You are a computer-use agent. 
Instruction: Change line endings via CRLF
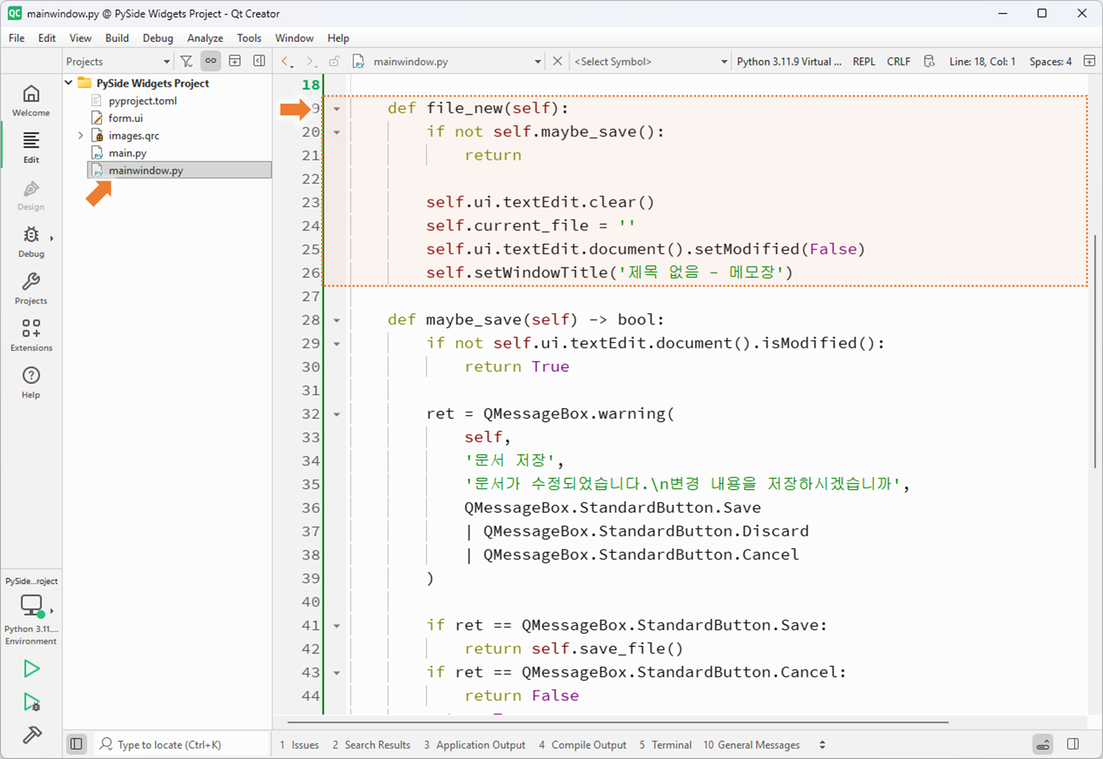tap(899, 62)
